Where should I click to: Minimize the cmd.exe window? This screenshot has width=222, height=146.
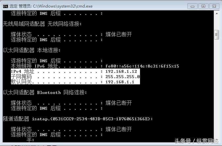tap(192, 6)
